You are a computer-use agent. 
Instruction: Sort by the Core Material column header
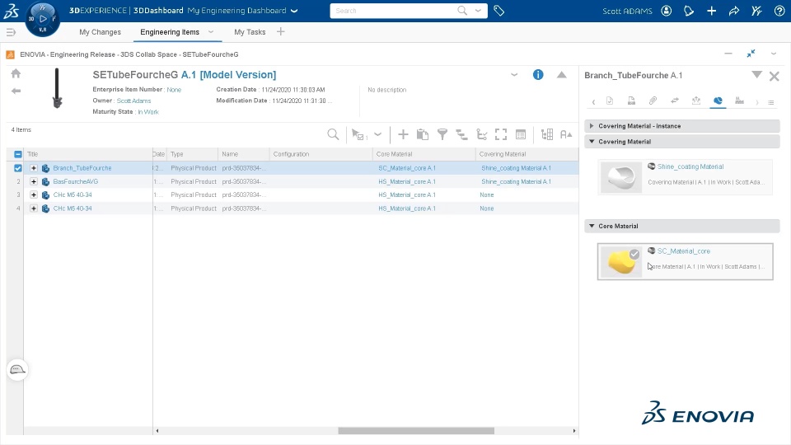394,154
